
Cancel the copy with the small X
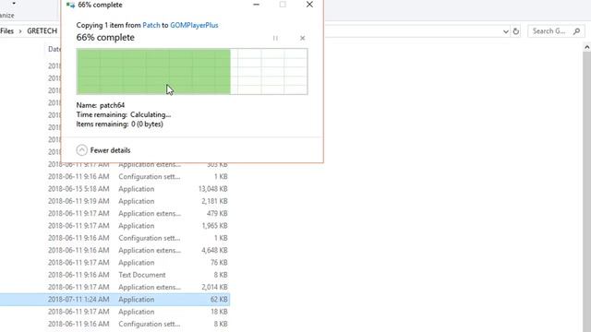click(302, 38)
